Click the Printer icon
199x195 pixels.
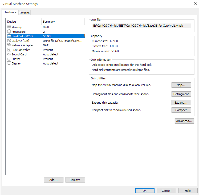pyautogui.click(x=9, y=59)
